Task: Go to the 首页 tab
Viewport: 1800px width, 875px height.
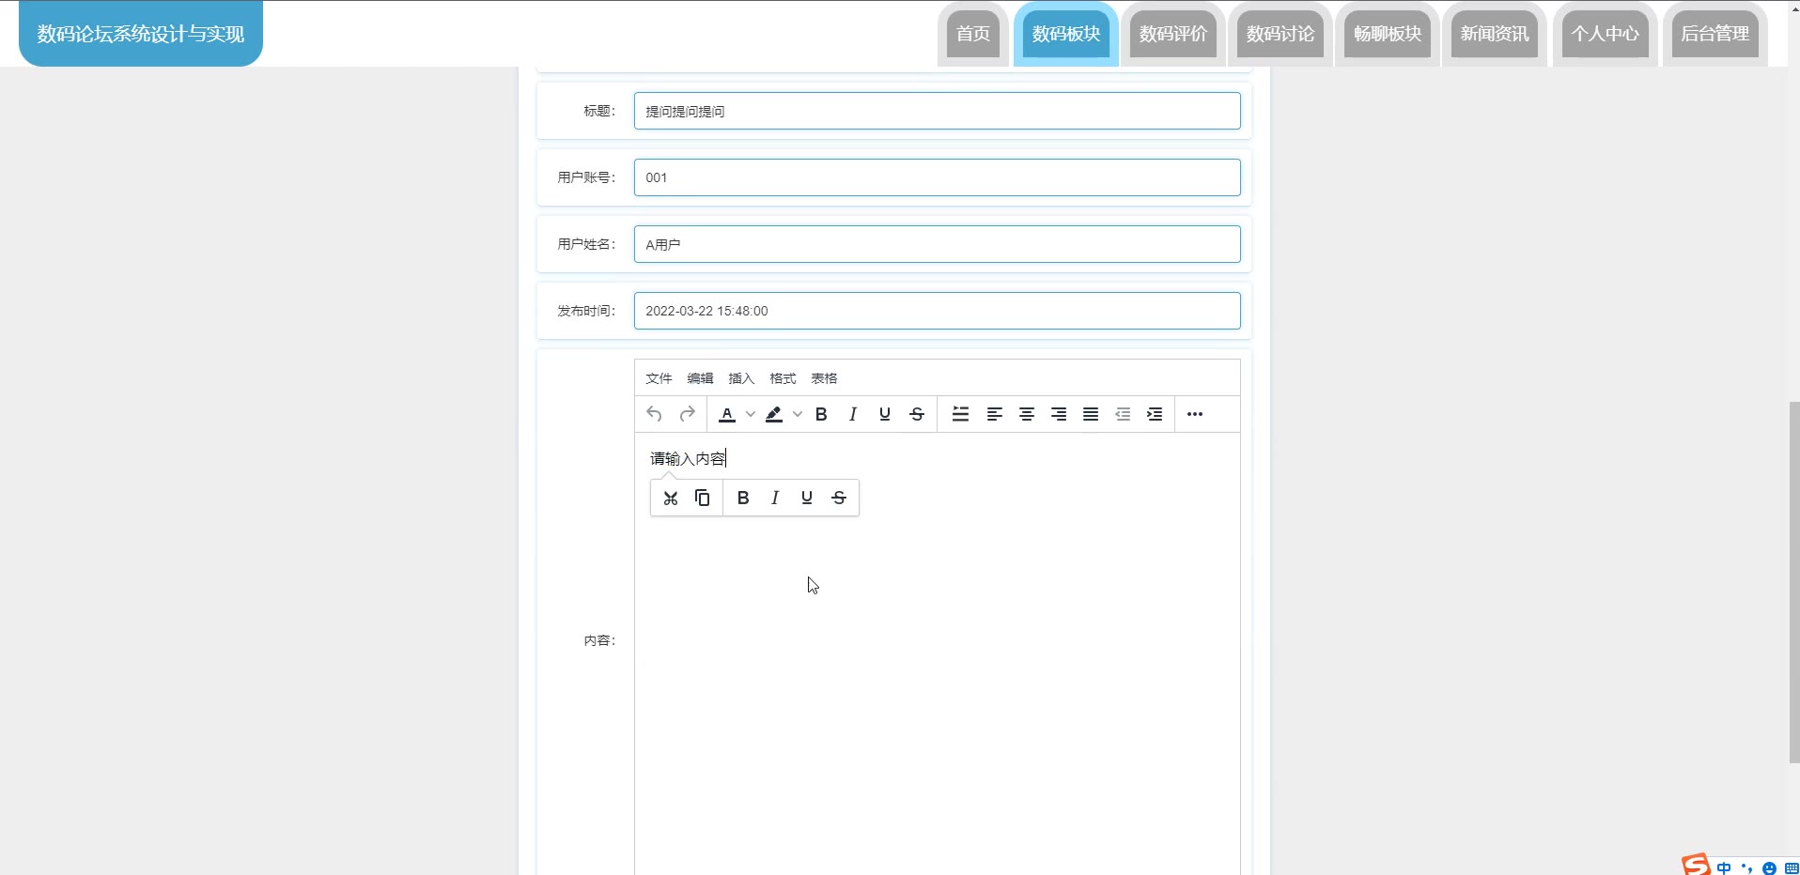Action: pyautogui.click(x=973, y=34)
